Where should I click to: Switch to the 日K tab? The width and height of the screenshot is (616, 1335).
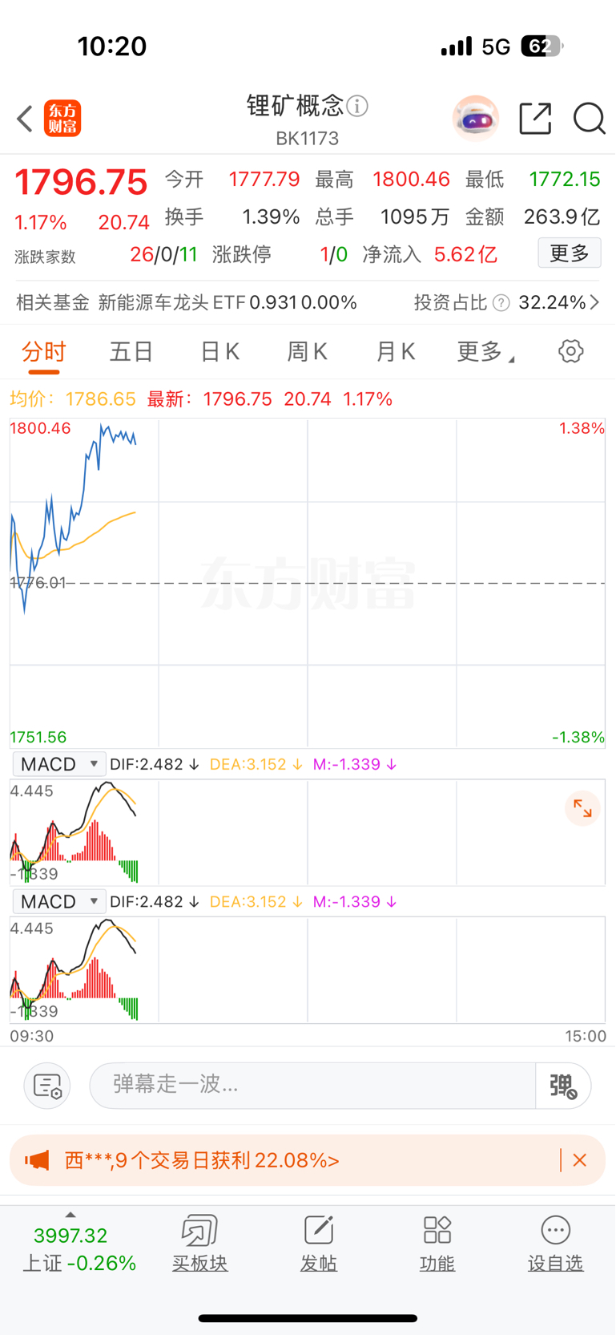(219, 352)
